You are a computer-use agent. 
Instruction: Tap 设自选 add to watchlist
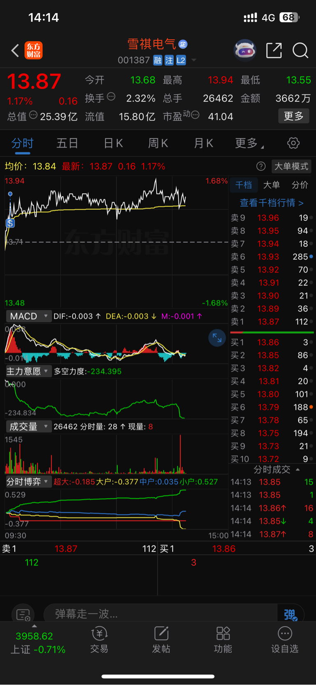(285, 640)
